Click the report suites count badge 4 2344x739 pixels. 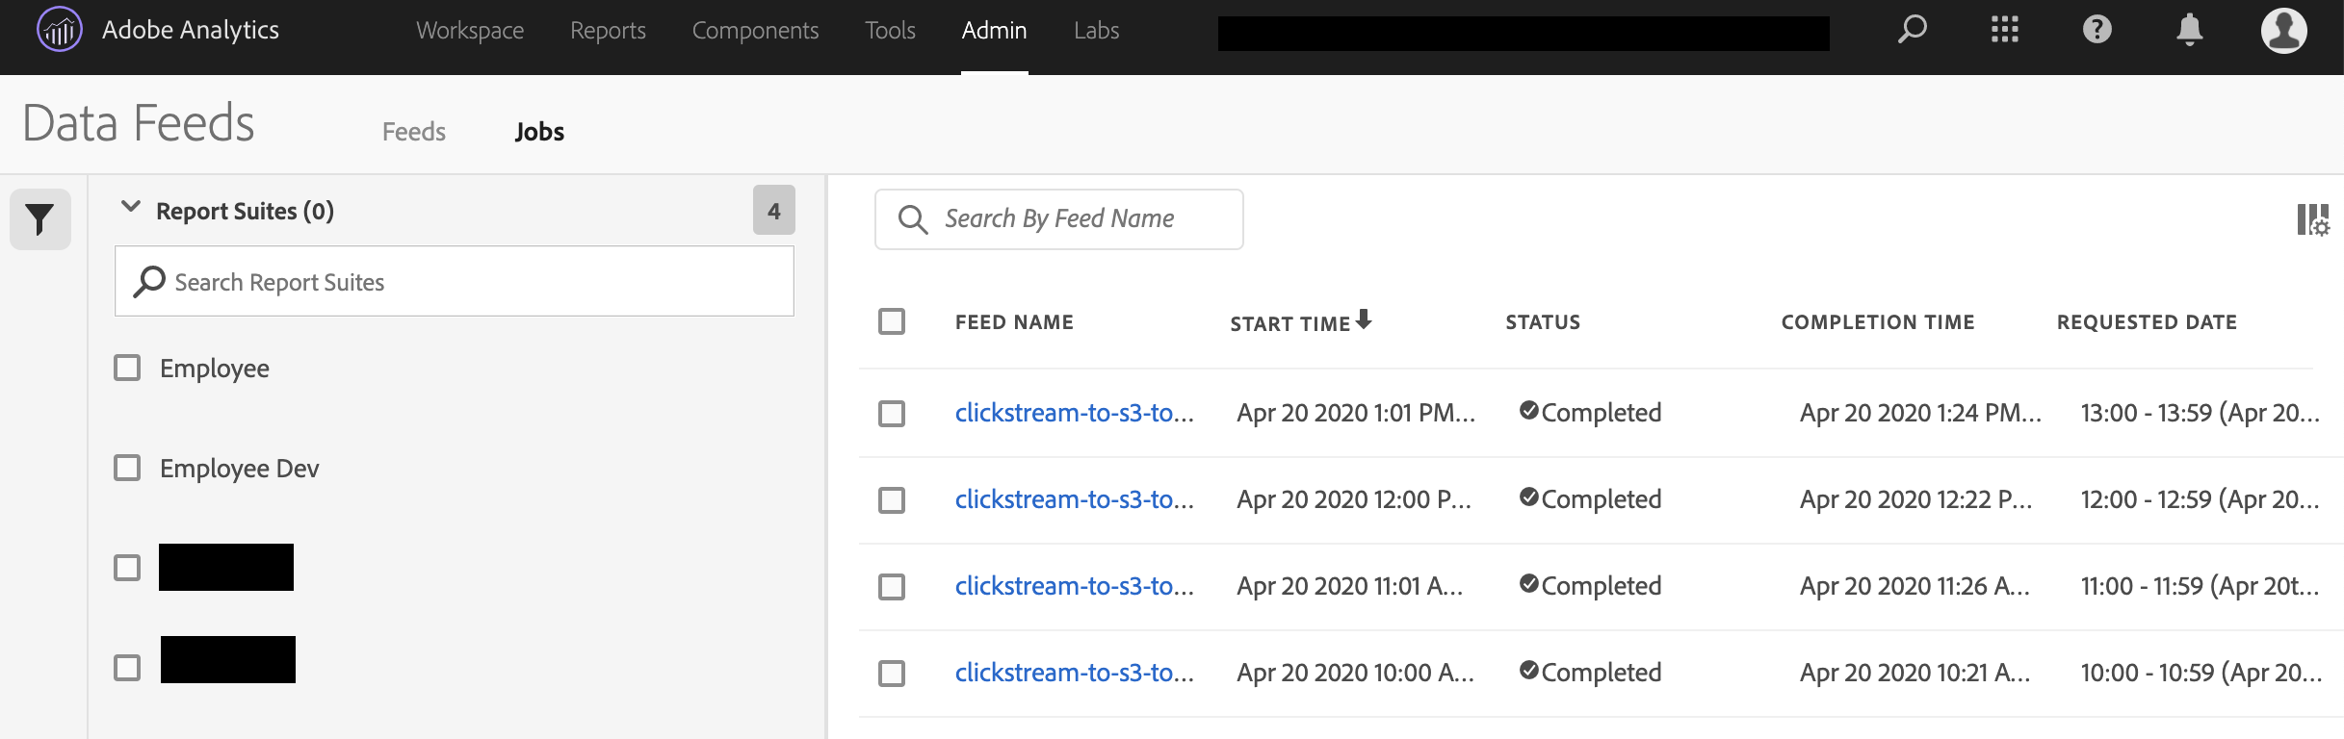[773, 210]
